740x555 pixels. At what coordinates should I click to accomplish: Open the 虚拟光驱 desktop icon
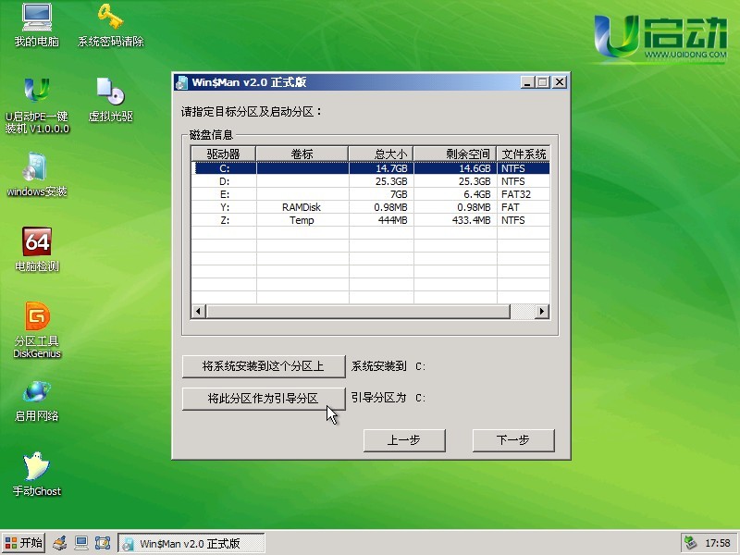pyautogui.click(x=110, y=100)
